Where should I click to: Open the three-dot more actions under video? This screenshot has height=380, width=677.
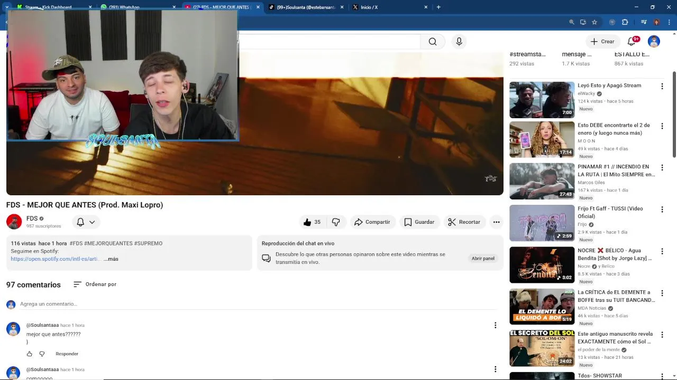[496, 222]
